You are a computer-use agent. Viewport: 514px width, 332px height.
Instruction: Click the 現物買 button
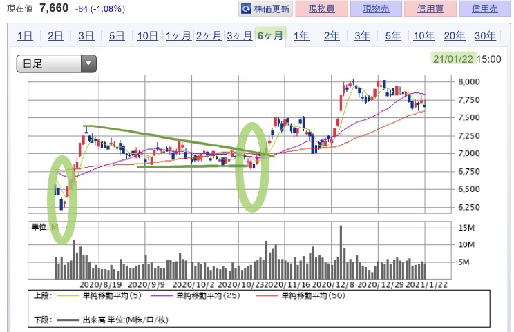321,9
